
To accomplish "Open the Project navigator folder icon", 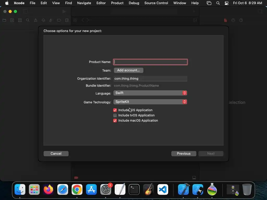I will (4, 20).
